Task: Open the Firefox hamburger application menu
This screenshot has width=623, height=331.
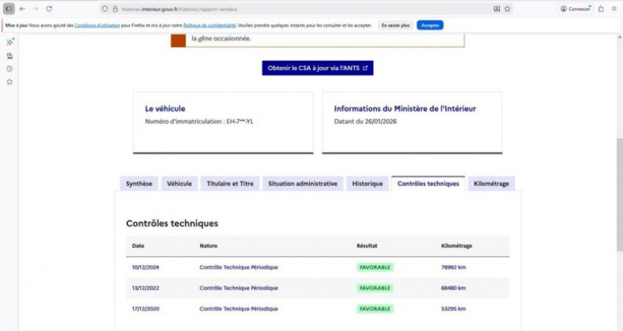Action: [614, 9]
